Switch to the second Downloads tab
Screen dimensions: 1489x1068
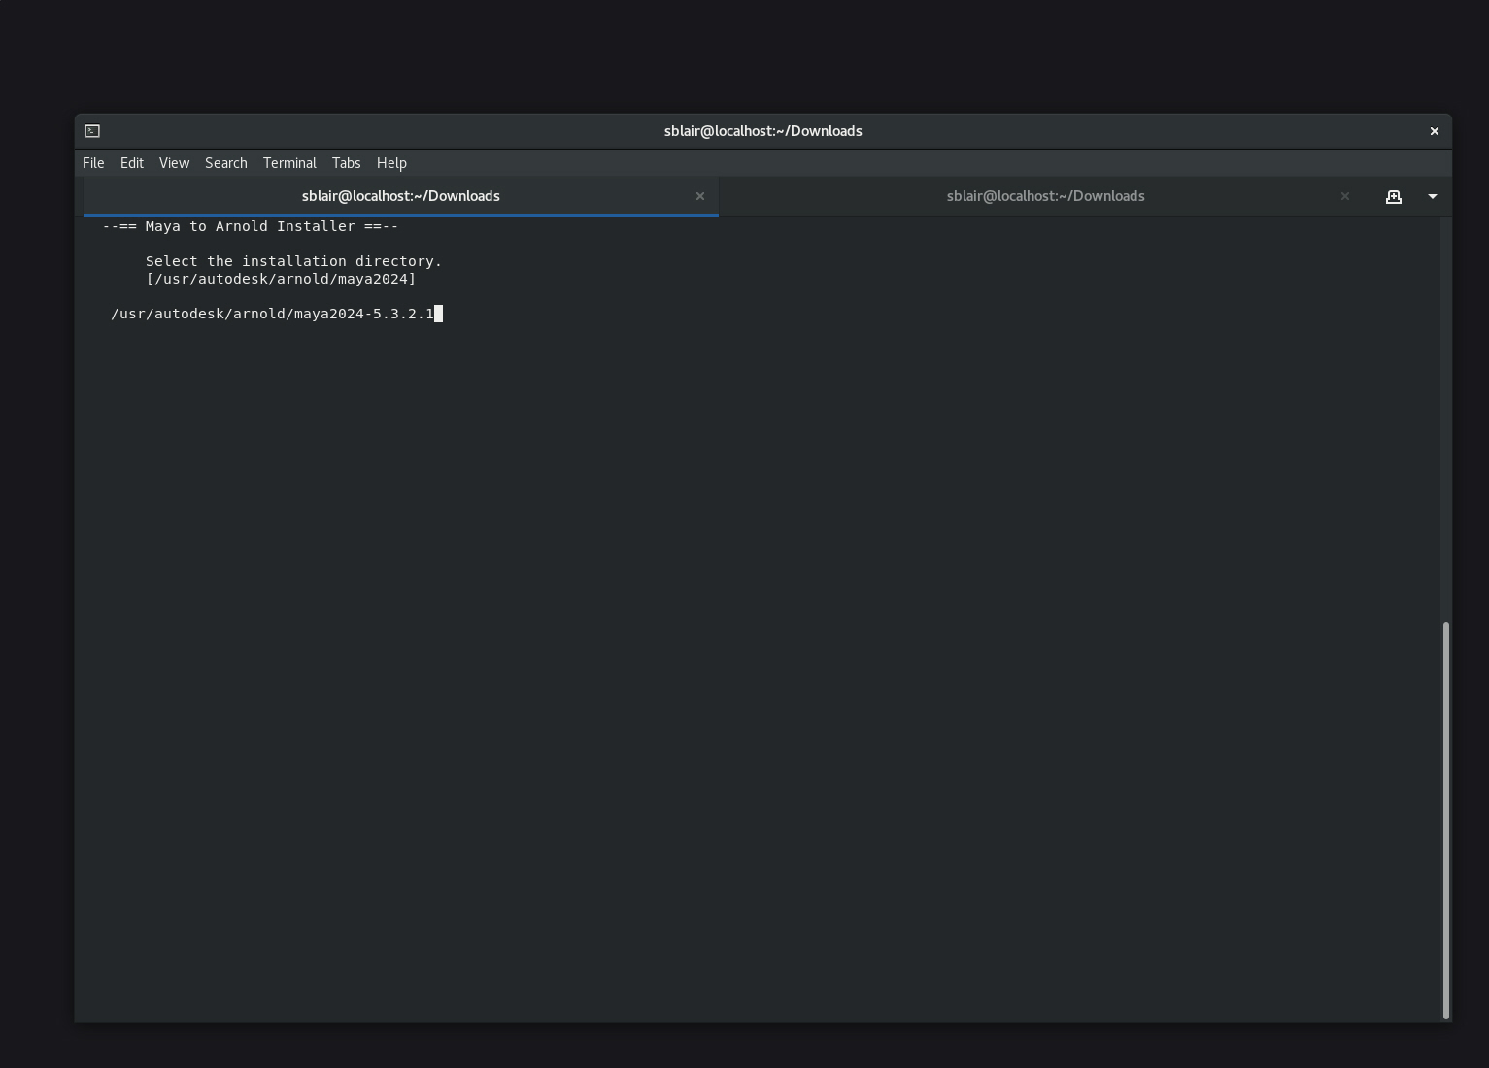pos(1045,195)
